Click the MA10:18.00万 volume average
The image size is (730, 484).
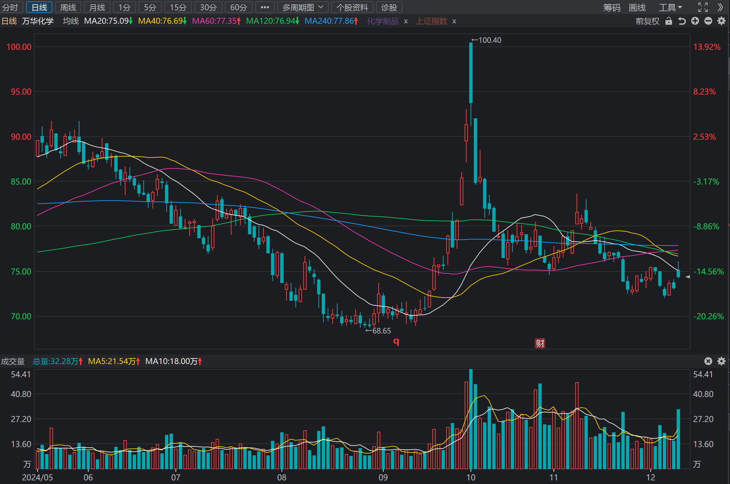174,361
